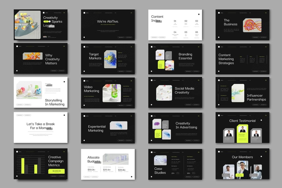Open the Social Media Creativity slide
This screenshot has width=282, height=188.
click(175, 93)
